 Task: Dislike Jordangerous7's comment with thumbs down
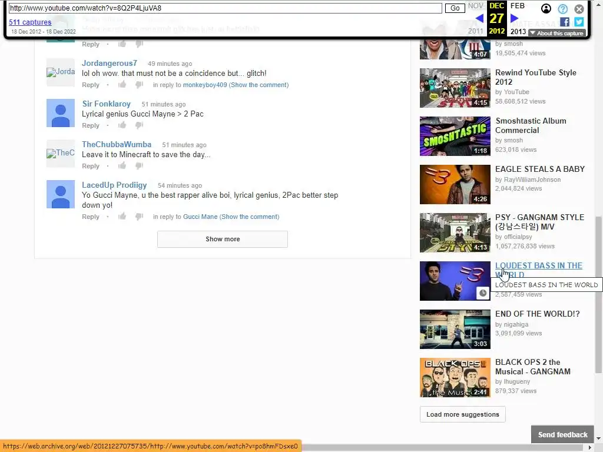pos(139,85)
